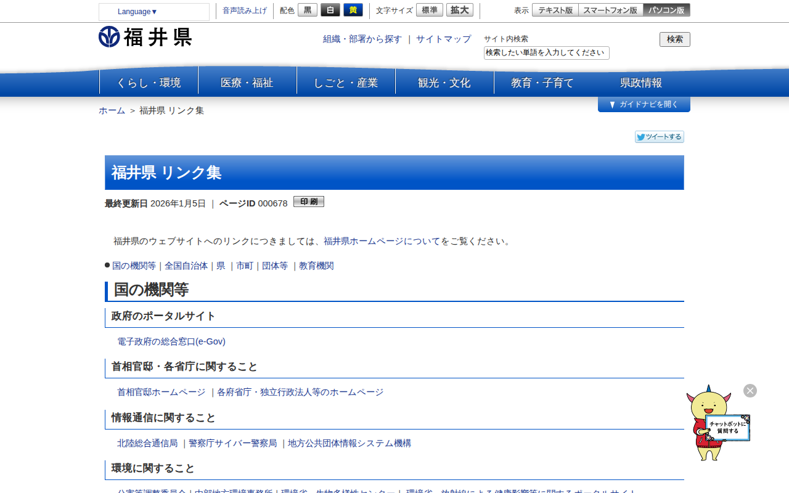Open the chatbot mascot assistant
Screen dimensions: 789x493
pyautogui.click(x=717, y=424)
